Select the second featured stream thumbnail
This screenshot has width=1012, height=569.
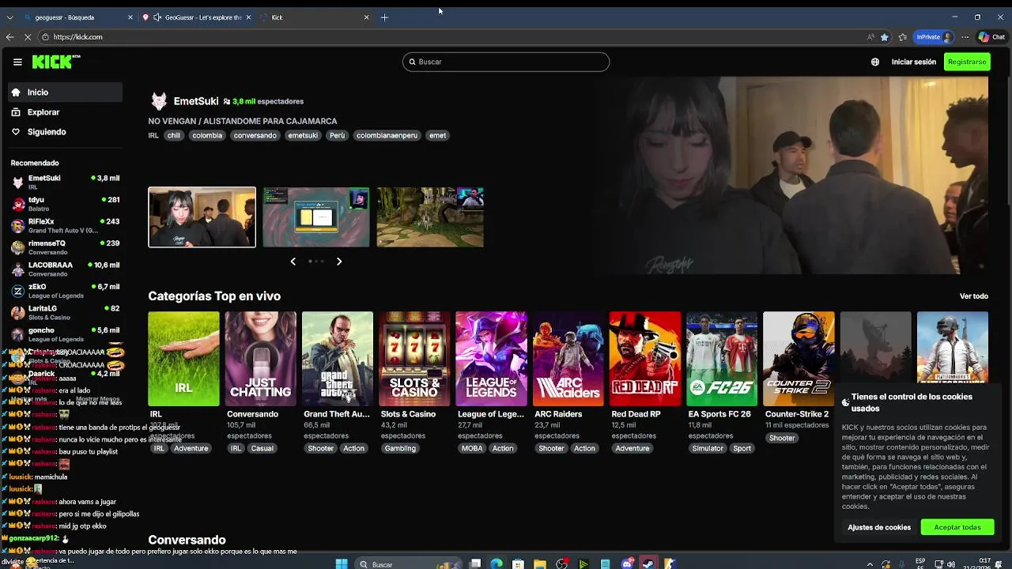coord(316,217)
